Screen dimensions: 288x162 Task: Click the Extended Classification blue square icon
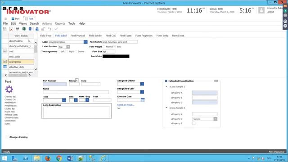click(x=166, y=81)
